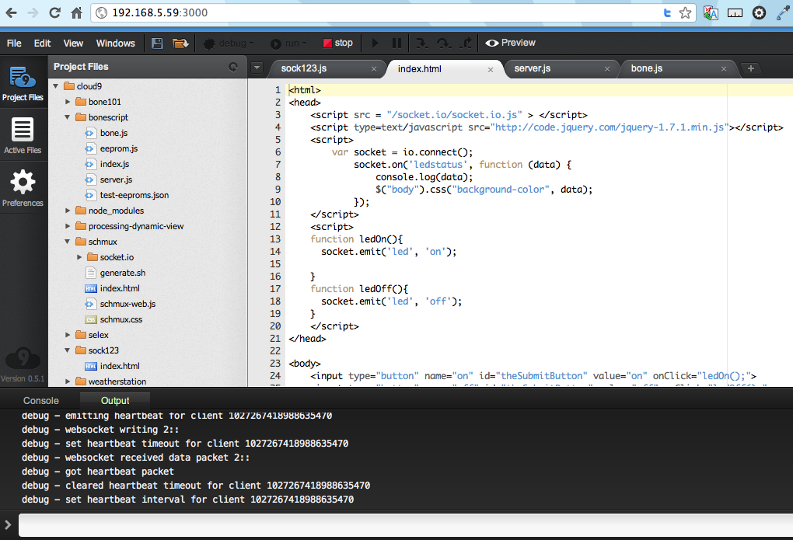793x540 pixels.
Task: Collapse the bonescript folder
Action: click(68, 117)
